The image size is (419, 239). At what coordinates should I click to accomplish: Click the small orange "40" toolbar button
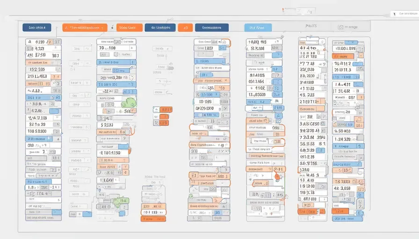click(185, 28)
